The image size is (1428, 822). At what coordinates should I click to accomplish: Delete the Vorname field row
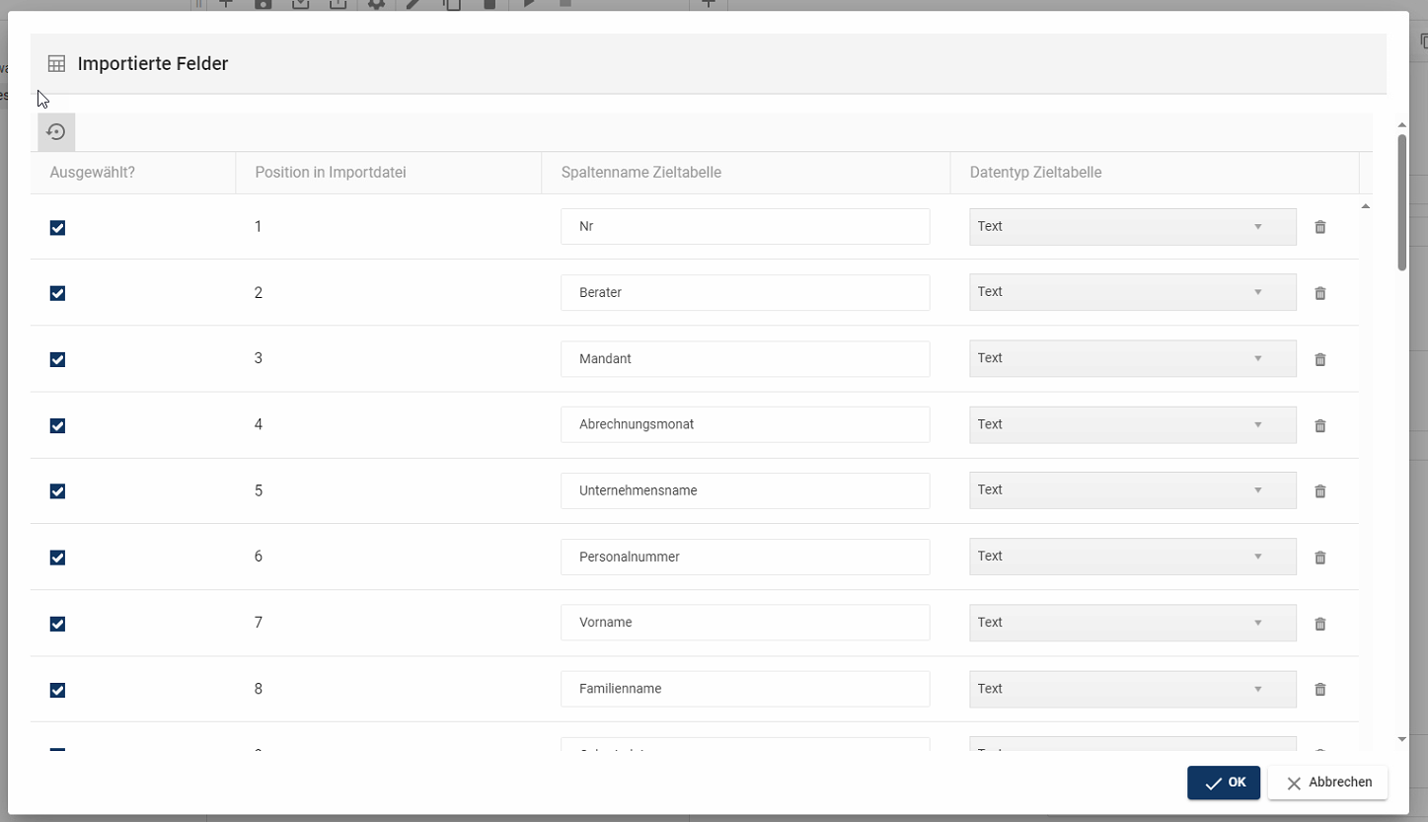click(x=1319, y=624)
